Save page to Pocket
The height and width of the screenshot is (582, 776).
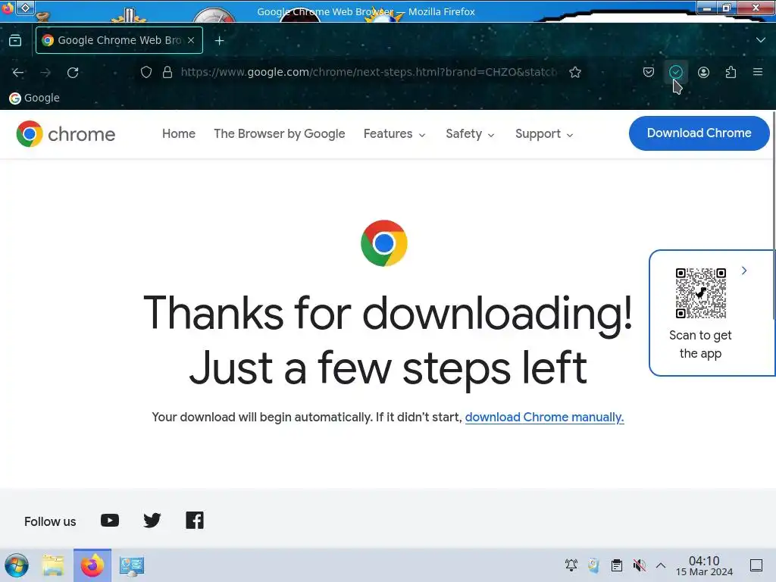point(649,72)
